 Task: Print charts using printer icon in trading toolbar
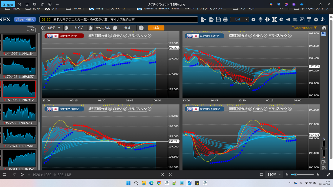[x=225, y=19]
